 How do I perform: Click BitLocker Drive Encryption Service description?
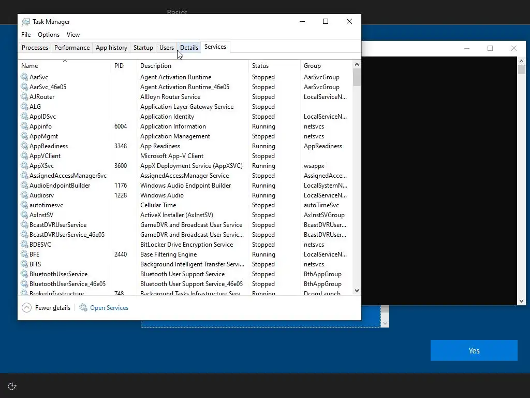coord(186,245)
